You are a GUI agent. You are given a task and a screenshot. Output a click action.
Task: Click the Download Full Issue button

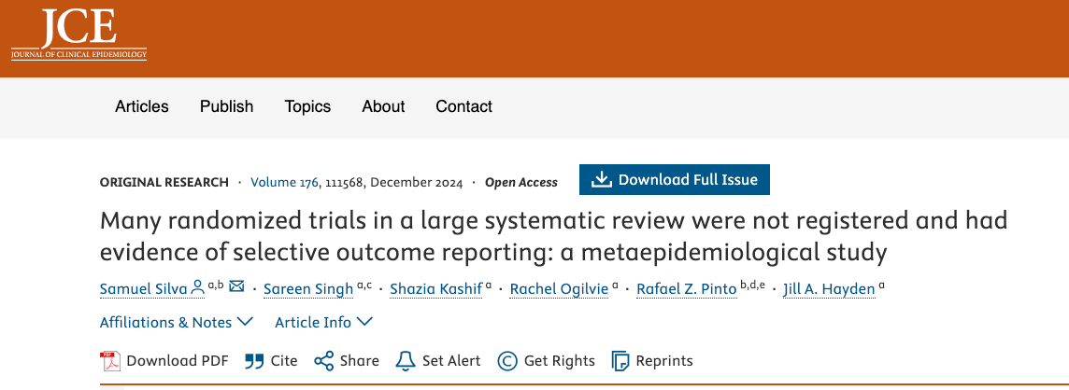(675, 179)
